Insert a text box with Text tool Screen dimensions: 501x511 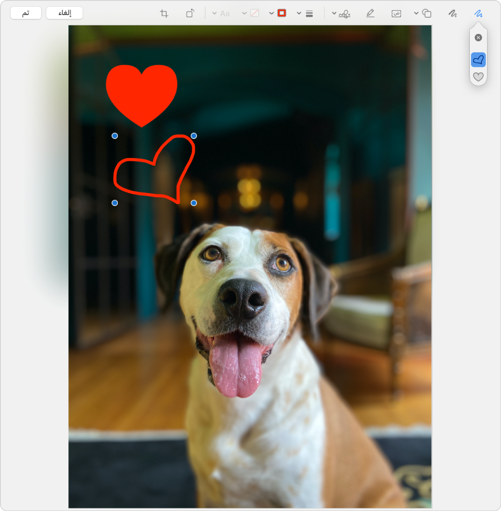(396, 13)
